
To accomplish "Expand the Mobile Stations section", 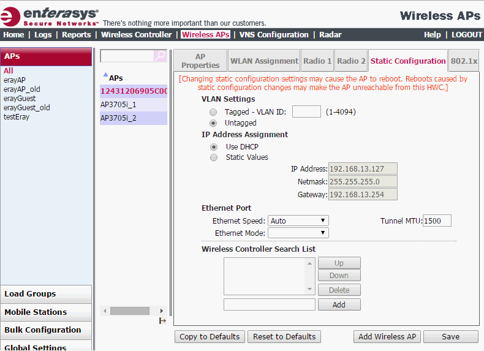I will [x=47, y=312].
